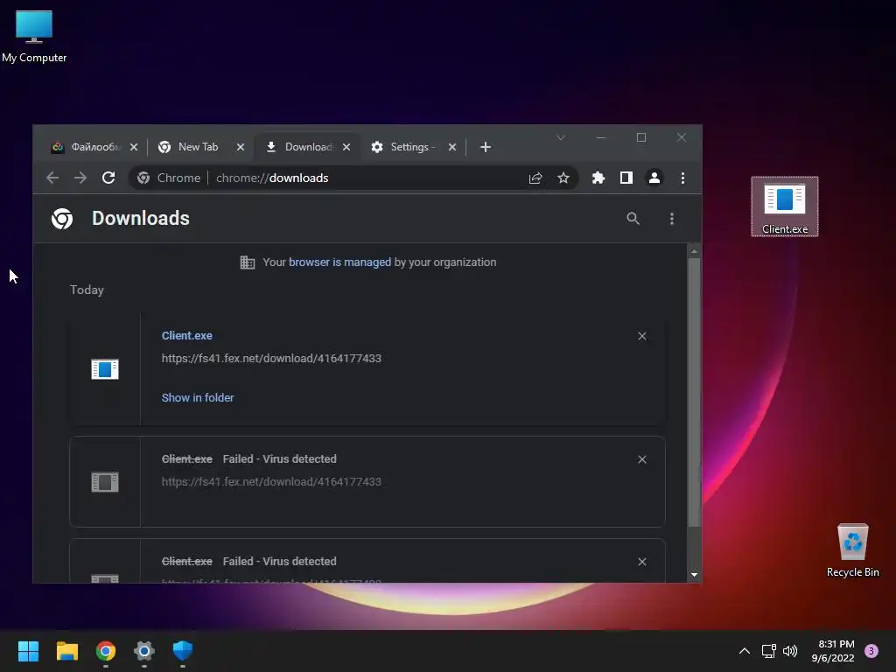Image resolution: width=896 pixels, height=672 pixels.
Task: Open the Client.exe desktop icon
Action: click(785, 206)
